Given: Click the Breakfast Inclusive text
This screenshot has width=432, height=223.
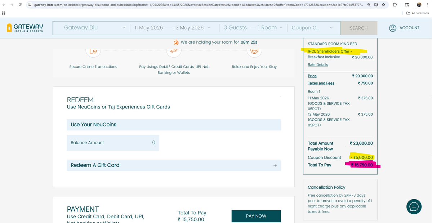Looking at the screenshot, I should (x=324, y=57).
